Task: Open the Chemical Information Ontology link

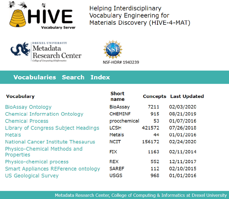Action: tap(44, 114)
